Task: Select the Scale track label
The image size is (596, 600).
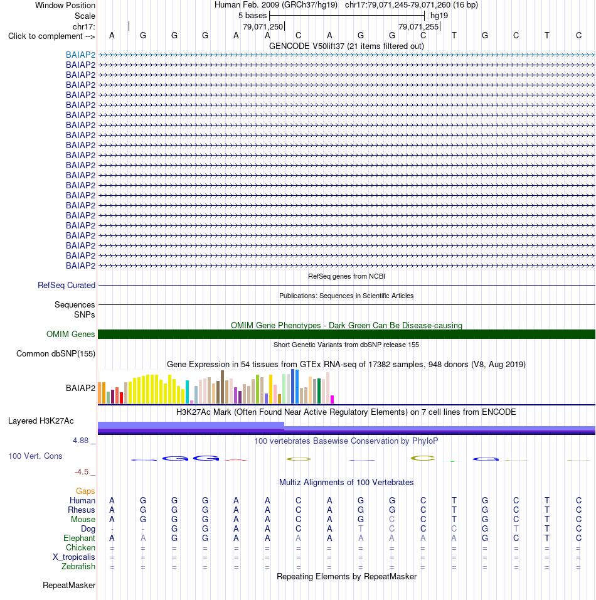Action: click(x=85, y=16)
